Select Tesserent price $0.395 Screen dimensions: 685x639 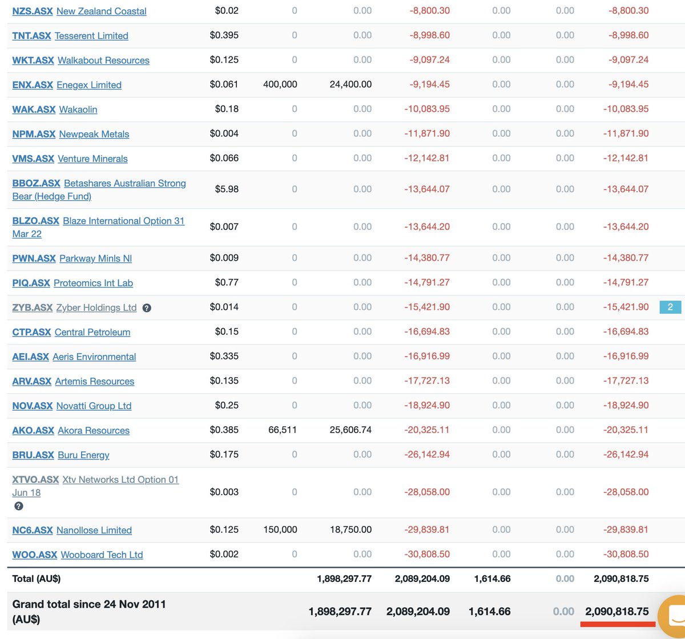point(224,35)
